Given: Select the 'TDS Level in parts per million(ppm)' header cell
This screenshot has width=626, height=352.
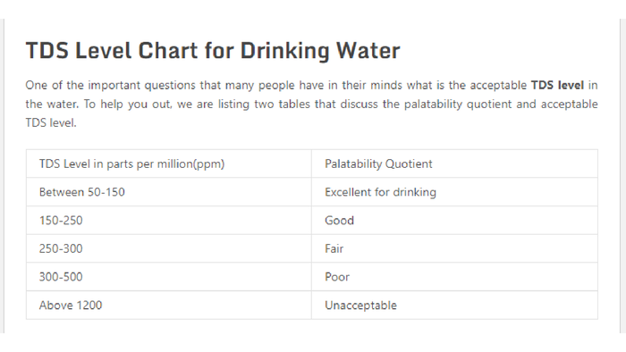Looking at the screenshot, I should coord(169,163).
